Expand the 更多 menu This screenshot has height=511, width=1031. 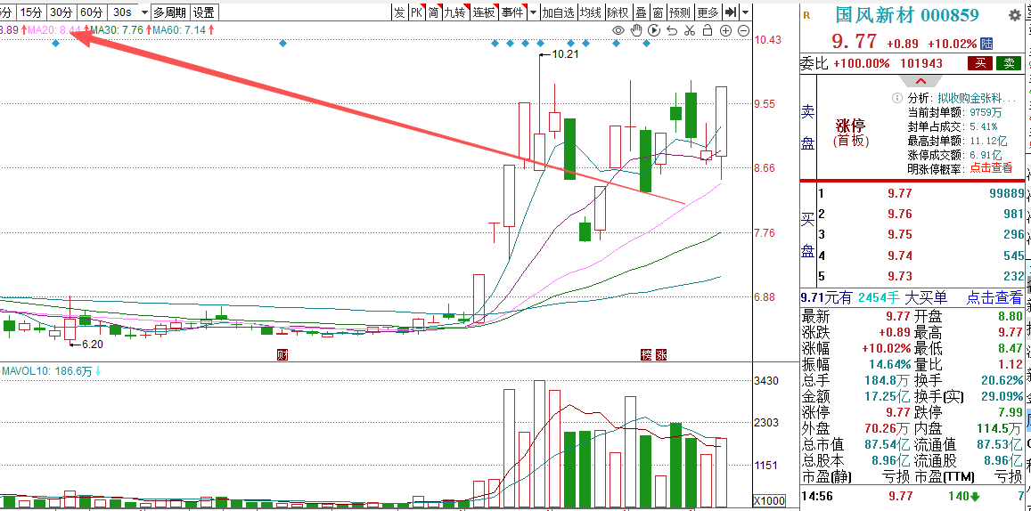click(x=708, y=12)
